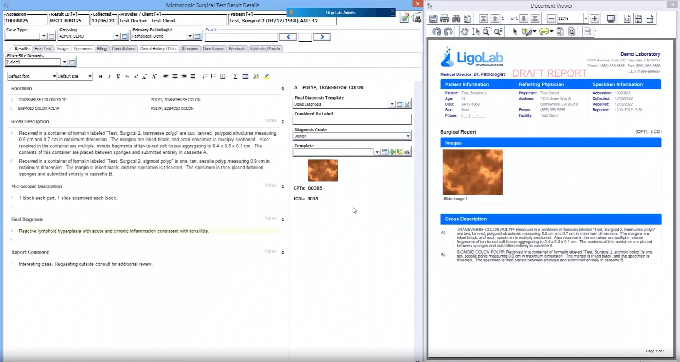The width and height of the screenshot is (680, 362).
Task: Print the draft report
Action: click(x=444, y=19)
